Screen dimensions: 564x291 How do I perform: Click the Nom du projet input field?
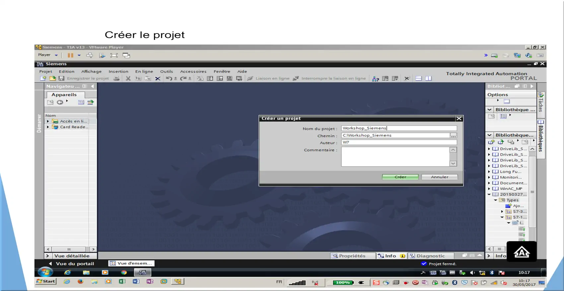pos(399,128)
